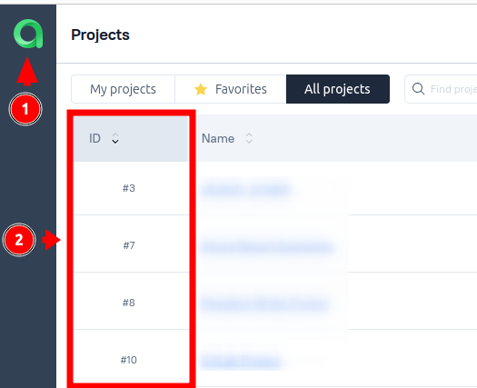The width and height of the screenshot is (477, 388).
Task: Switch to the My projects tab
Action: pyautogui.click(x=123, y=89)
